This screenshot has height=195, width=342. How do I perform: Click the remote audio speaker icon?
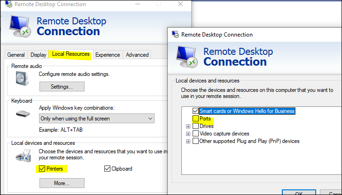click(22, 78)
